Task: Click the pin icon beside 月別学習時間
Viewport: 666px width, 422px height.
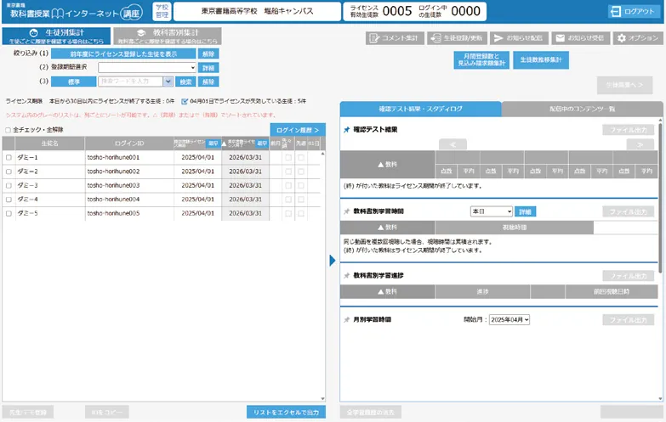Action: [346, 320]
